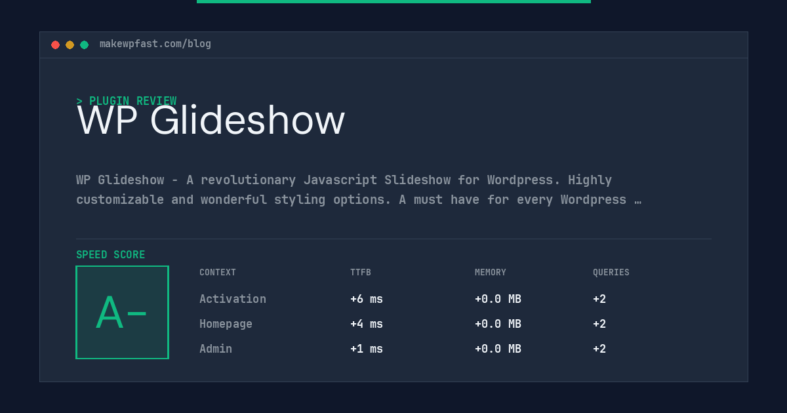
Task: Click the CONTEXT column header
Action: click(x=218, y=273)
